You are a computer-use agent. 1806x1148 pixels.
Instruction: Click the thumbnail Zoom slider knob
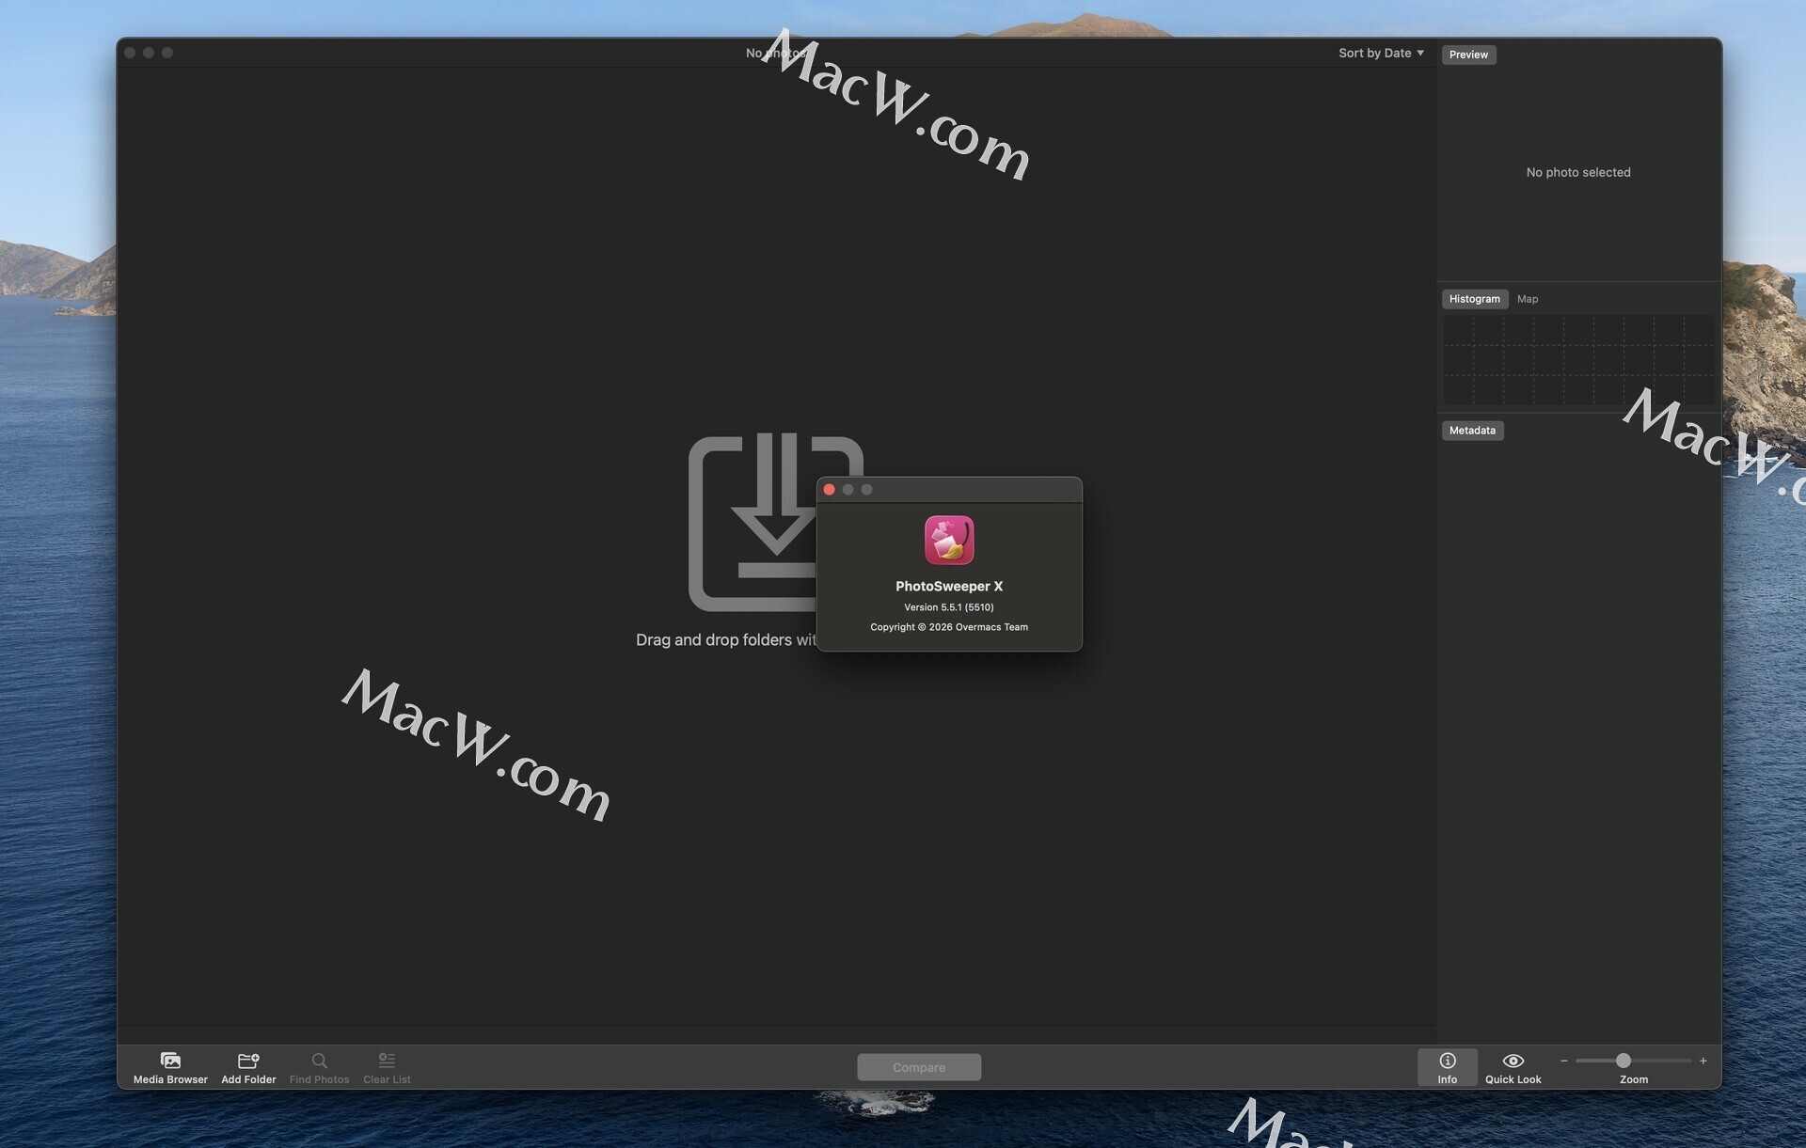point(1623,1061)
